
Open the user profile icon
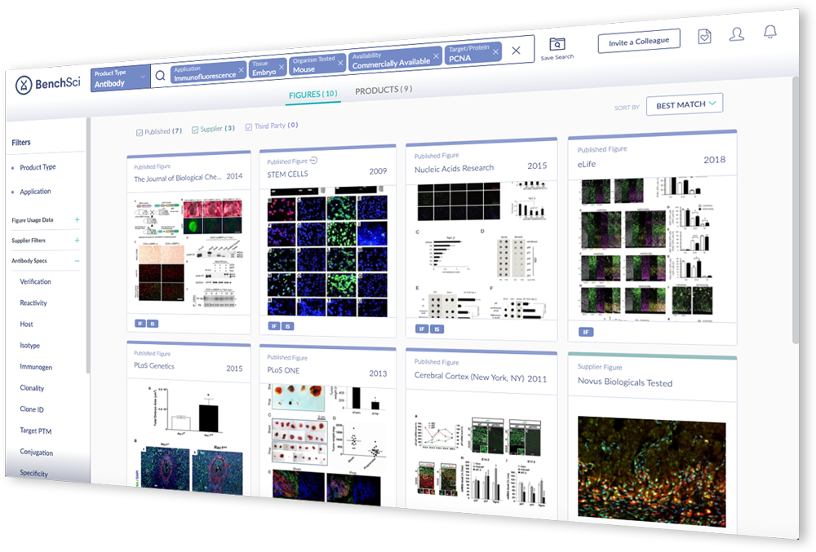tap(736, 33)
